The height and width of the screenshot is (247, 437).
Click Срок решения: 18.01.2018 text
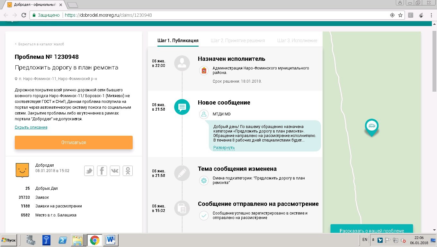click(237, 81)
